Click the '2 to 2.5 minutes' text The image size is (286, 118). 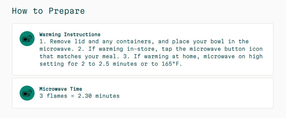tap(109, 64)
